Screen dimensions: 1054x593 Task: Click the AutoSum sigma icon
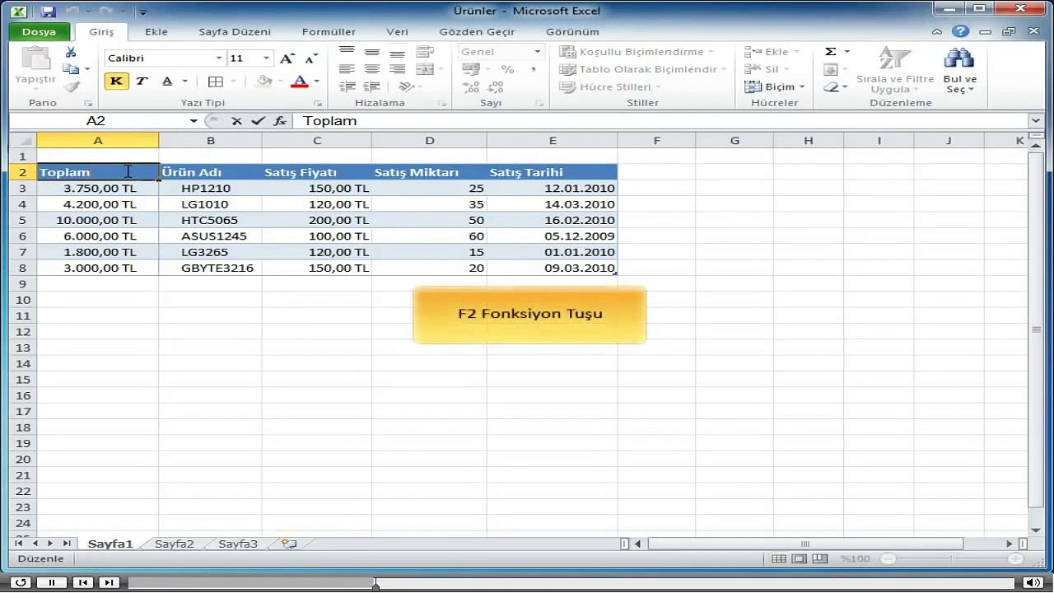click(831, 52)
